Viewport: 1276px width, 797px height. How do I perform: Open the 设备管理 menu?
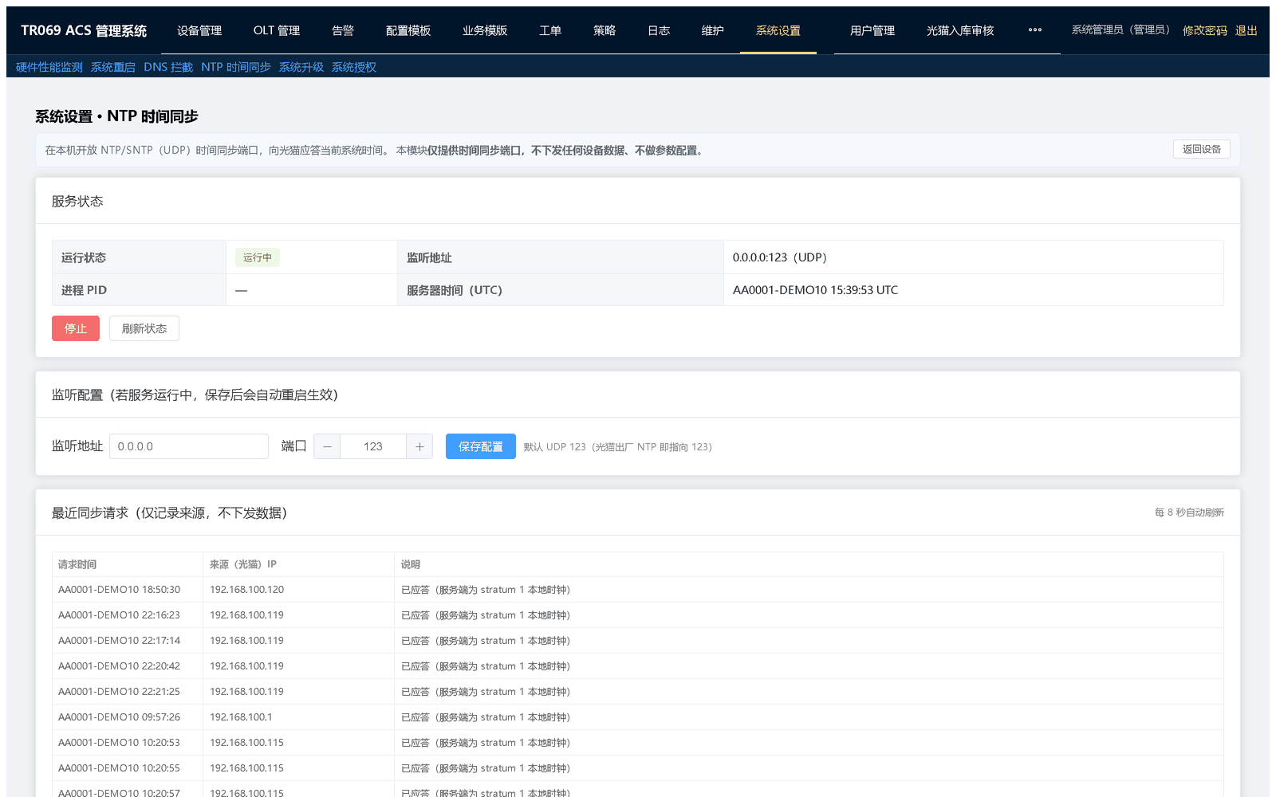pos(199,30)
